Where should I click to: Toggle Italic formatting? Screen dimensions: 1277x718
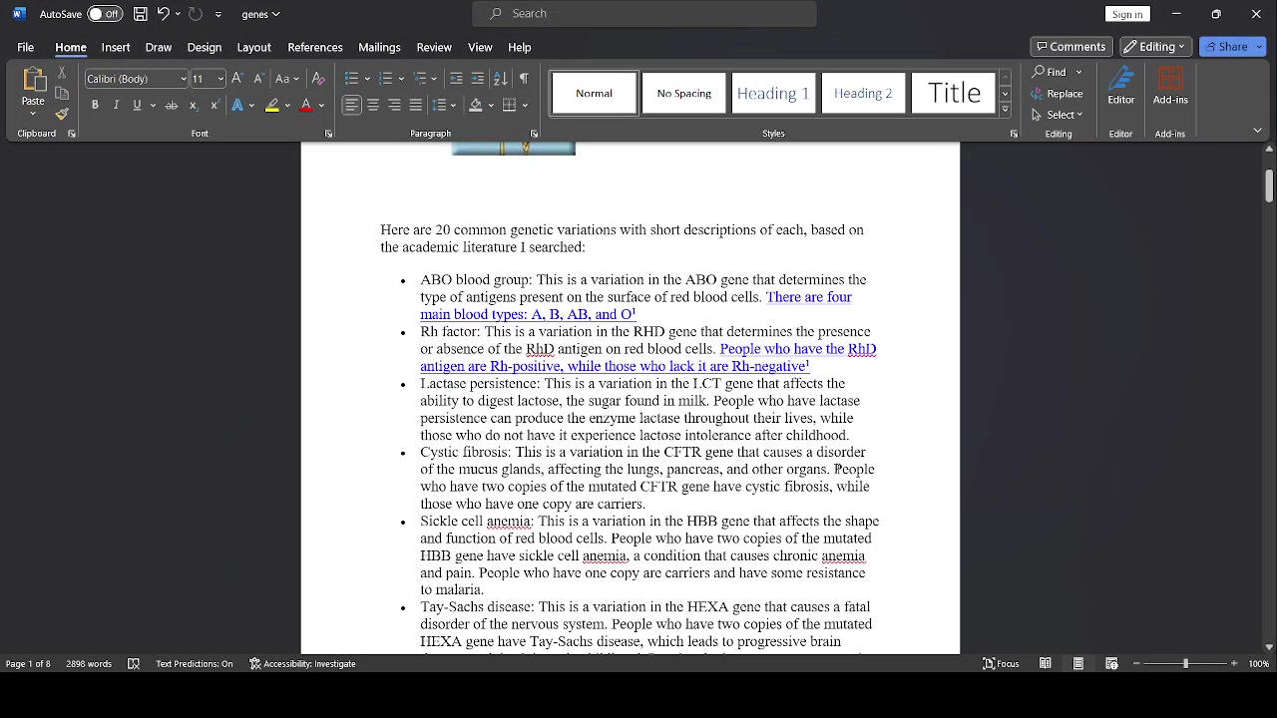(116, 106)
